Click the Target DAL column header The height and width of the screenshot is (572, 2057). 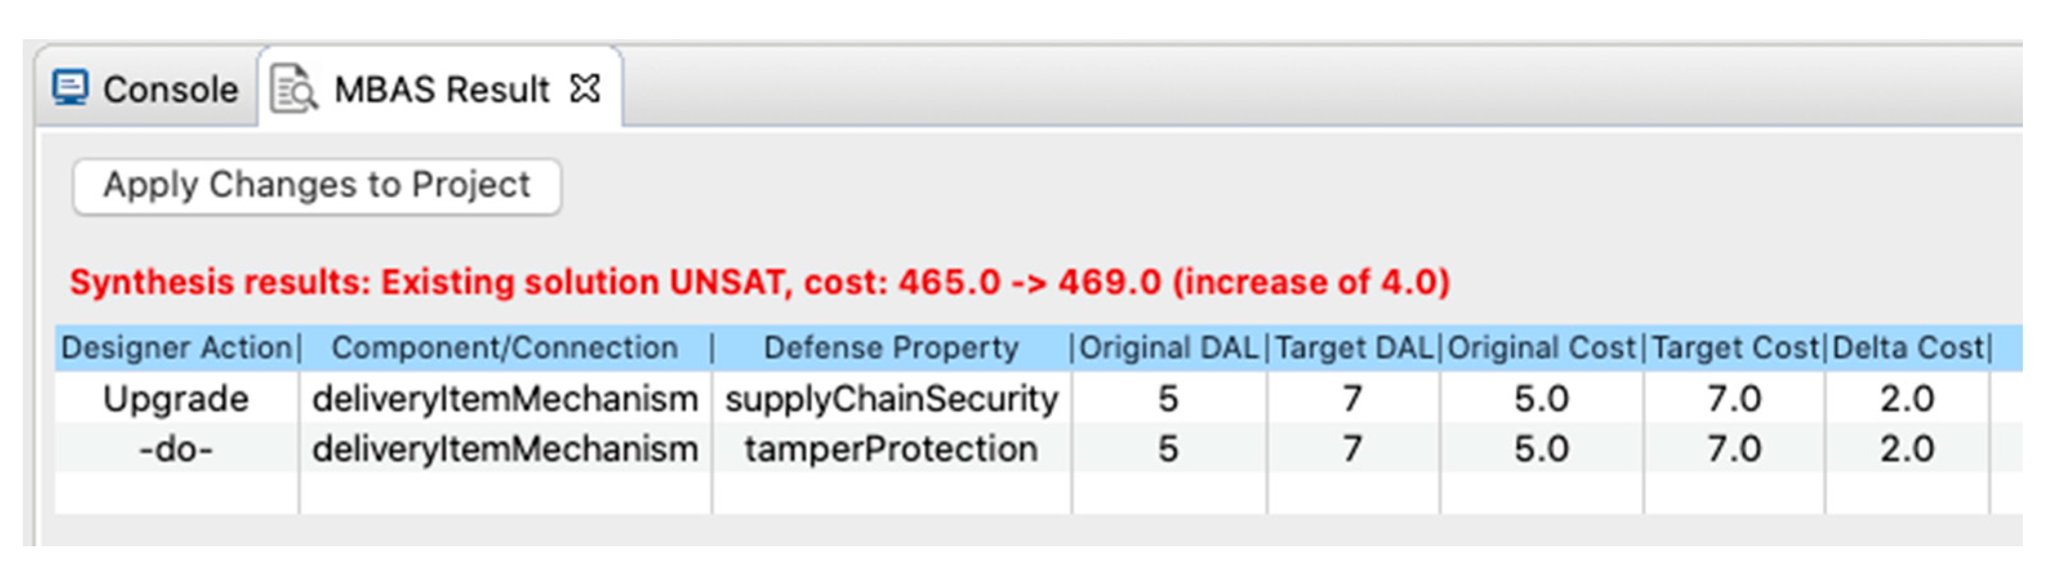1354,348
